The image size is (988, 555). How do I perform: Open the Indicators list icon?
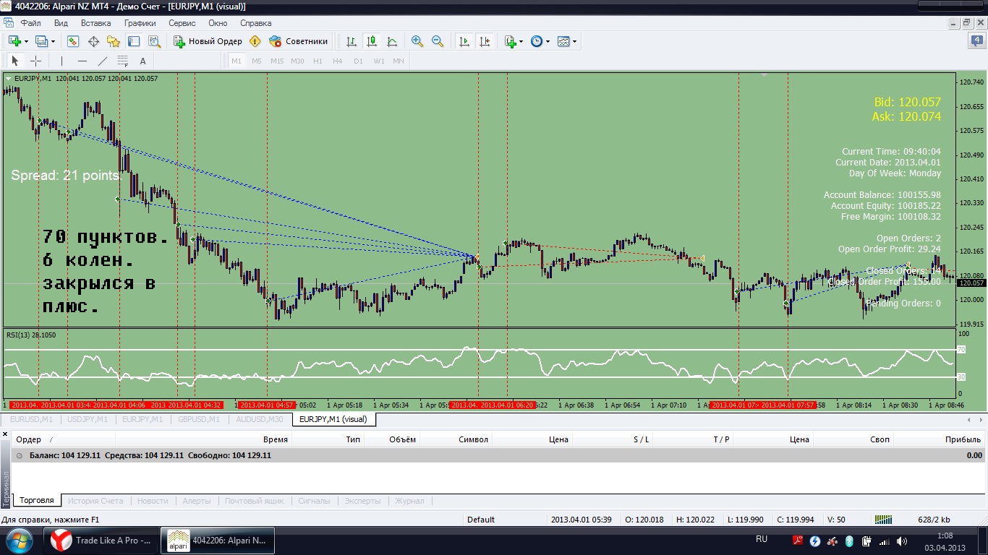point(510,41)
